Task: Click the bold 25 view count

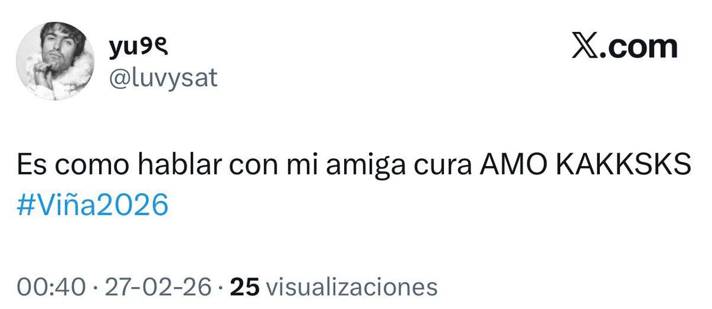Action: (245, 286)
